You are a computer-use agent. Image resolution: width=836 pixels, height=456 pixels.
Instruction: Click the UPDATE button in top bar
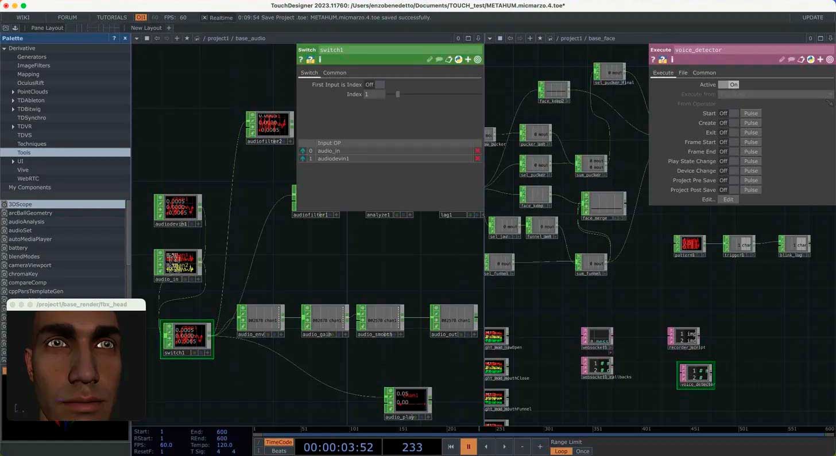tap(812, 18)
